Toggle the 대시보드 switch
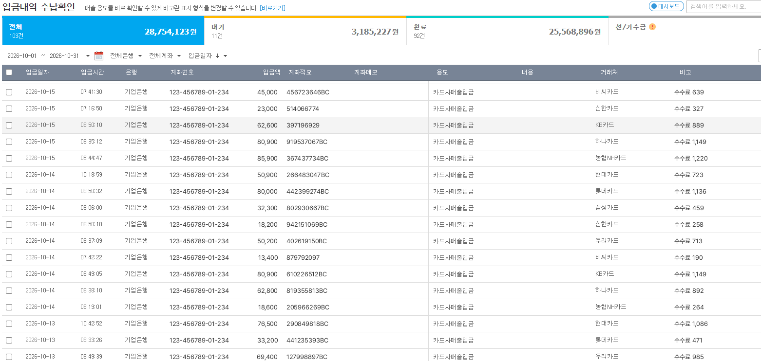 pyautogui.click(x=666, y=6)
